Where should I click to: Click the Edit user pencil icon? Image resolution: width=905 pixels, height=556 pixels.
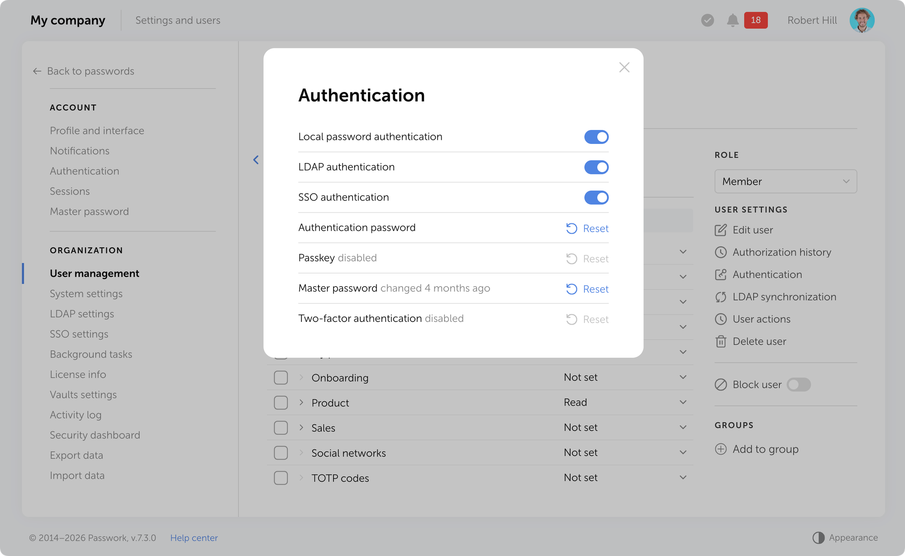tap(720, 230)
